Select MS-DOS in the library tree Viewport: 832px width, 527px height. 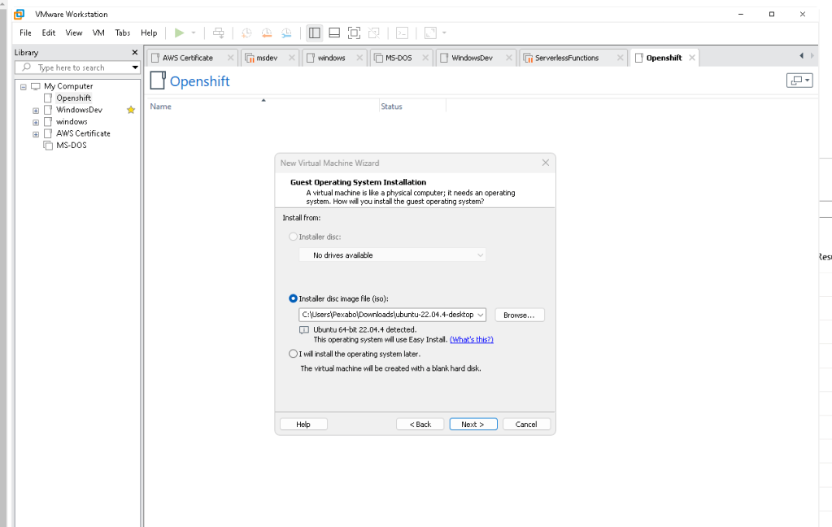[71, 145]
